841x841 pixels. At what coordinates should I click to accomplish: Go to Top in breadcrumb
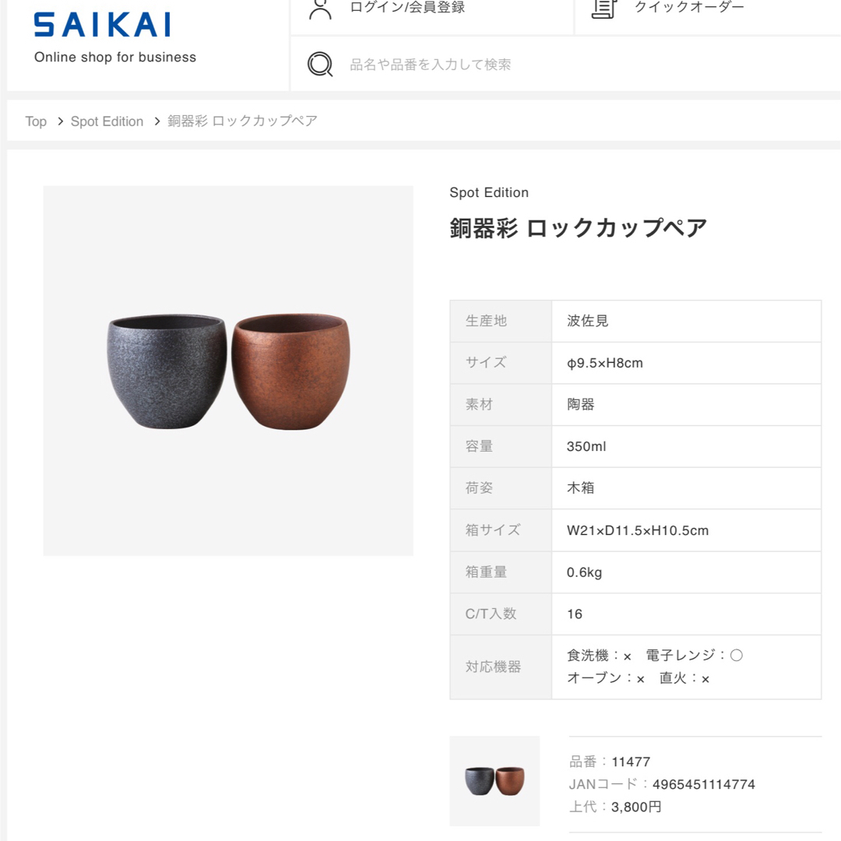[36, 121]
